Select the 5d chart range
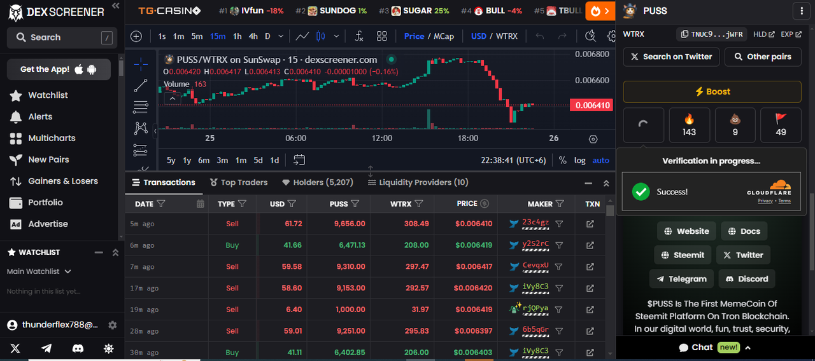This screenshot has height=361, width=815. pos(258,160)
